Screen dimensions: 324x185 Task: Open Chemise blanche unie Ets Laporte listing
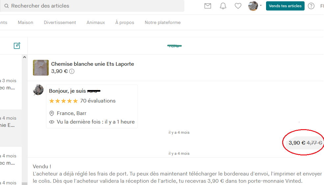(x=93, y=64)
